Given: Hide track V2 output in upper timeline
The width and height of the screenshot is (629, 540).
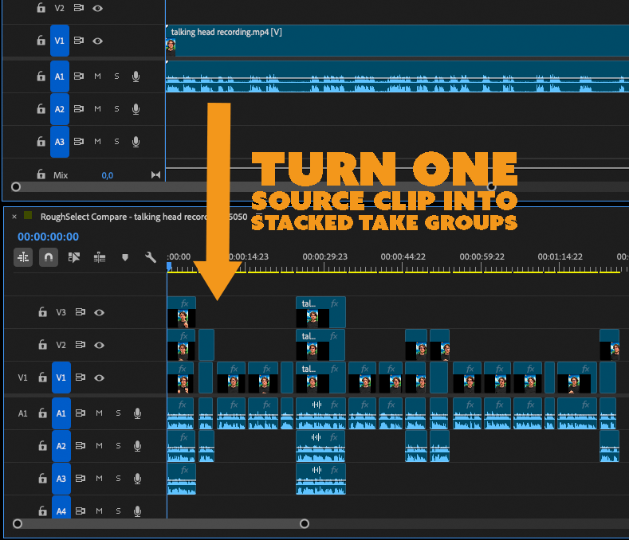Looking at the screenshot, I should (x=97, y=9).
